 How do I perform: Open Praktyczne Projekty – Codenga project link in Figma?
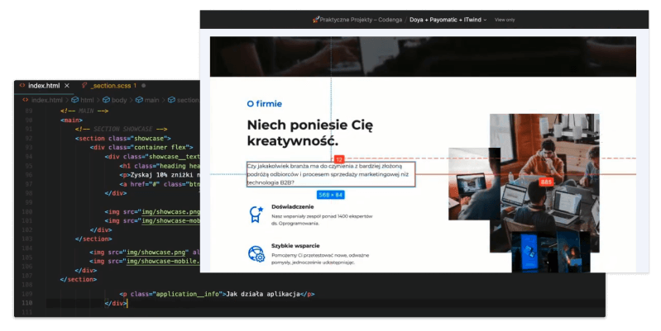(361, 20)
